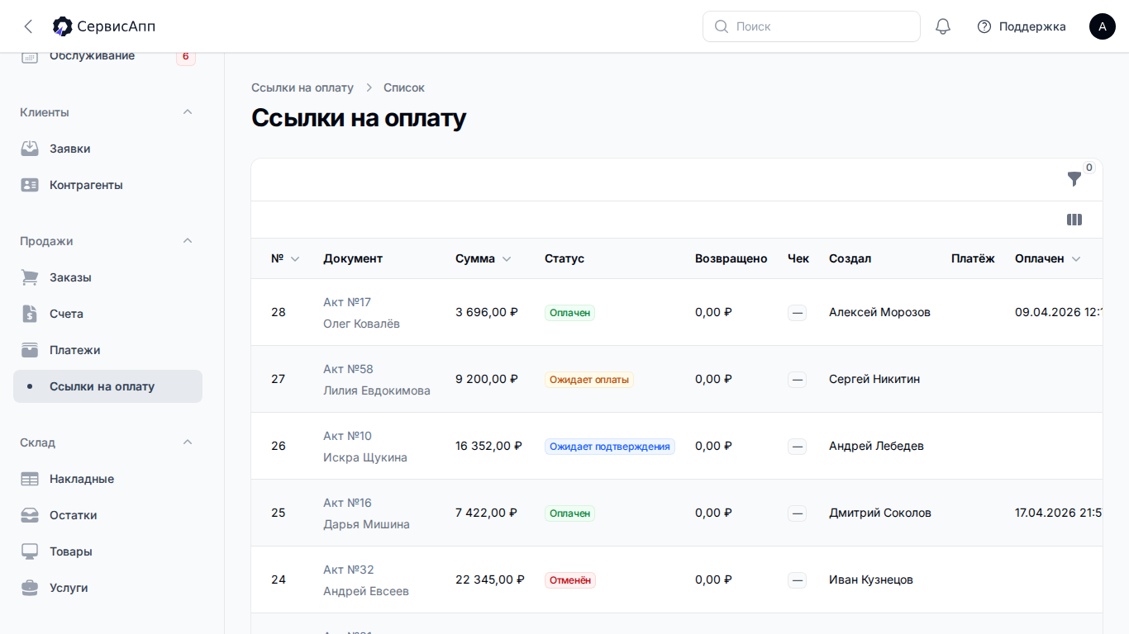
Task: Open Услуги in sidebar
Action: pos(107,588)
